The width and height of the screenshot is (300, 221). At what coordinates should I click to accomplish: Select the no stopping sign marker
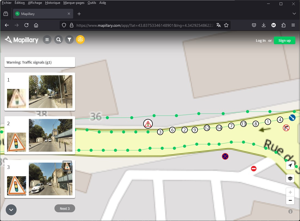pos(225,156)
